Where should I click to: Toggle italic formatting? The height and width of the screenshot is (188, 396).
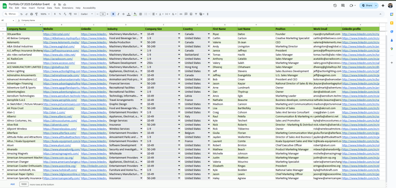(118, 14)
